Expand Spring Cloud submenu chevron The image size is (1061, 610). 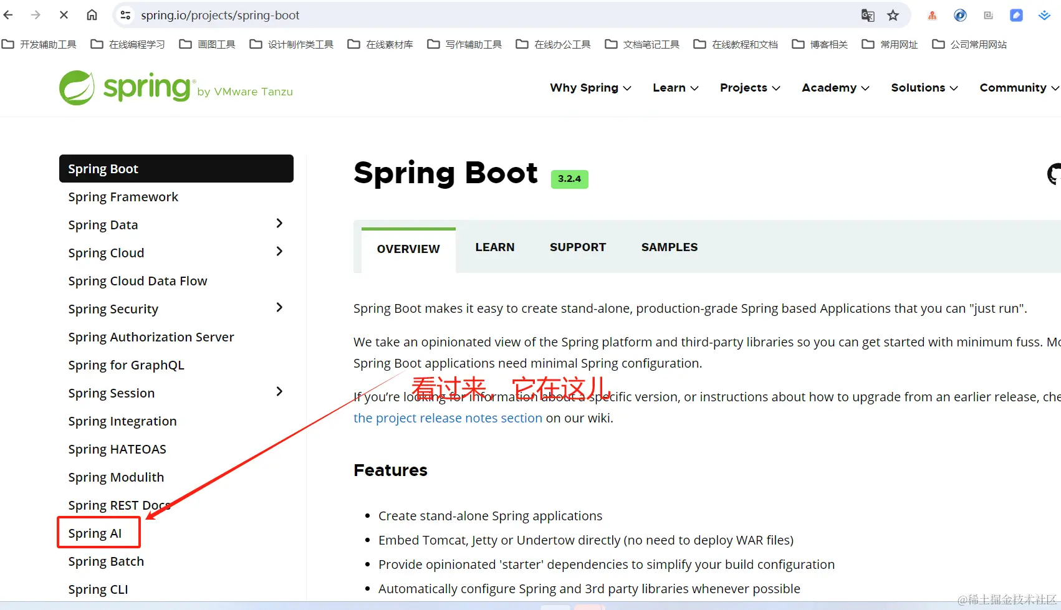pos(279,251)
